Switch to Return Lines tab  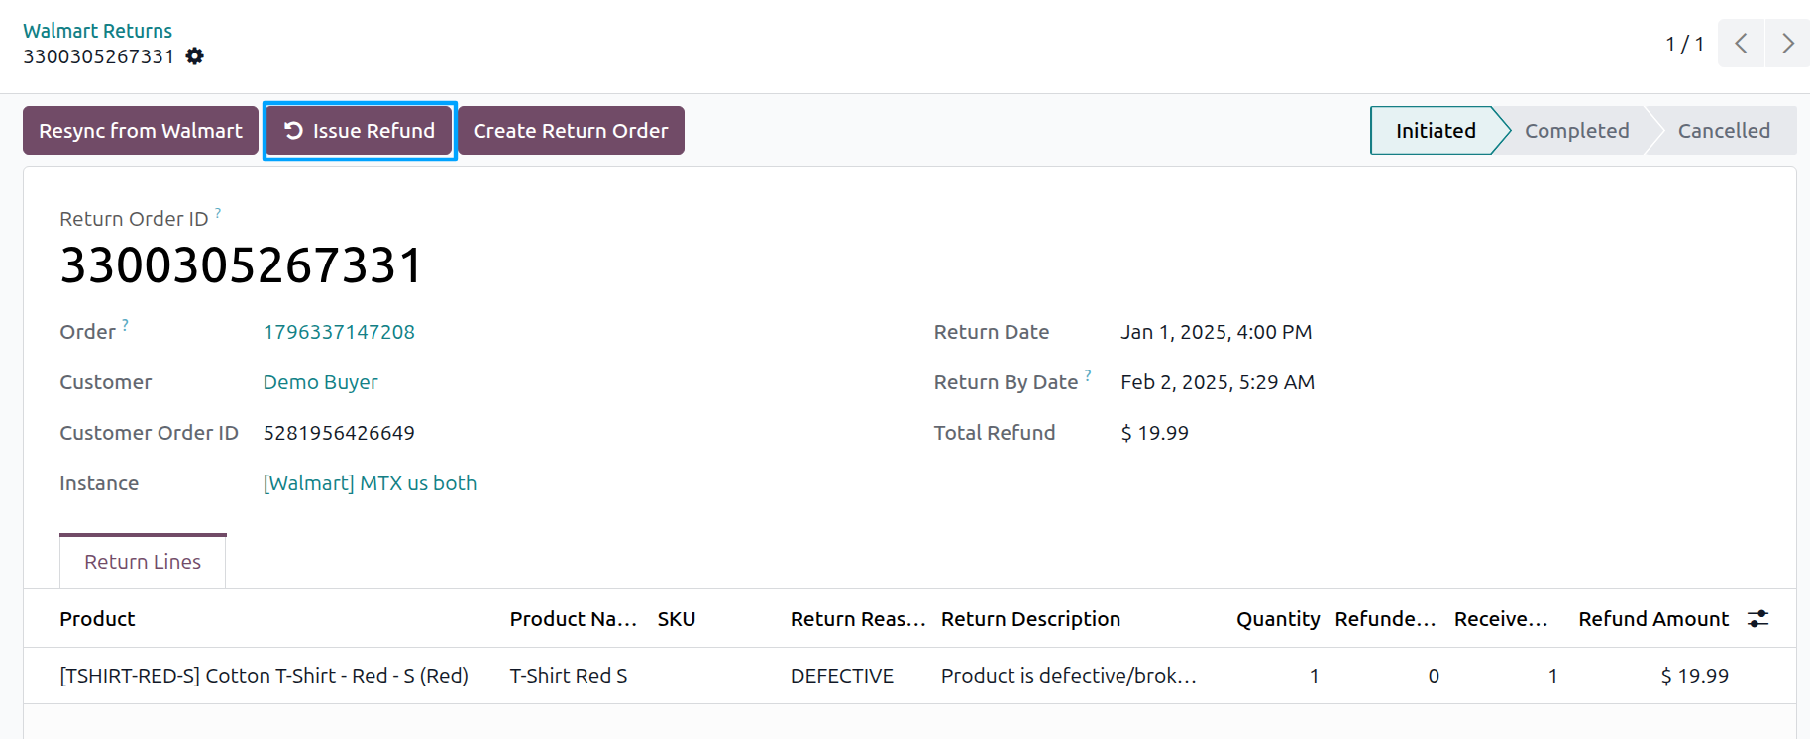click(x=143, y=562)
